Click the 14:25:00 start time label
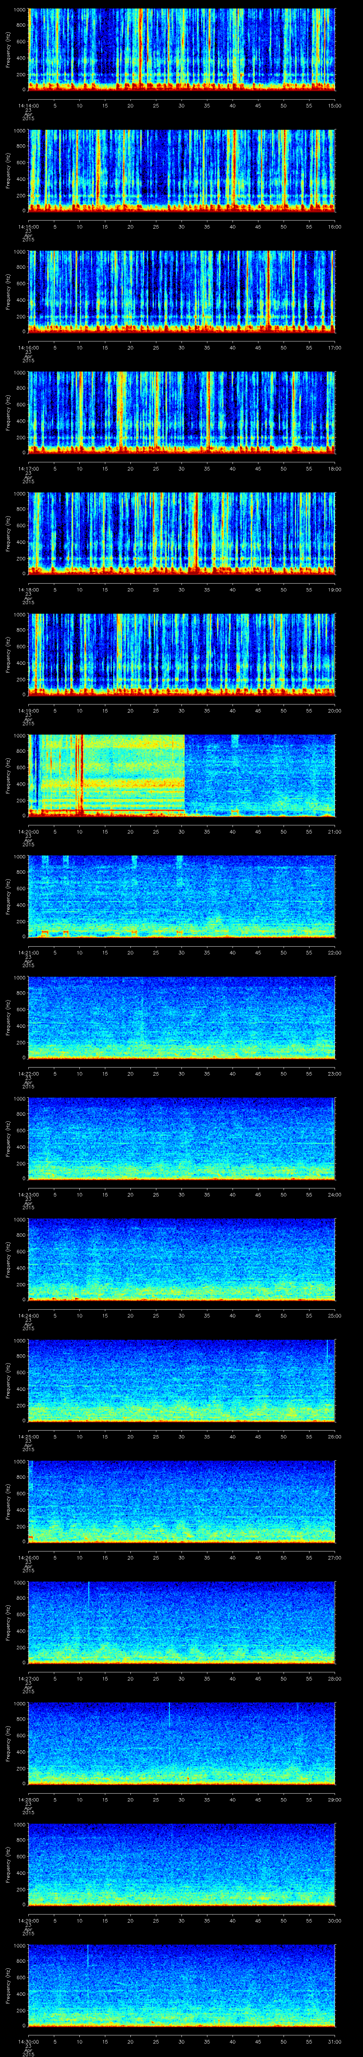This screenshot has width=363, height=2057. pyautogui.click(x=28, y=1437)
